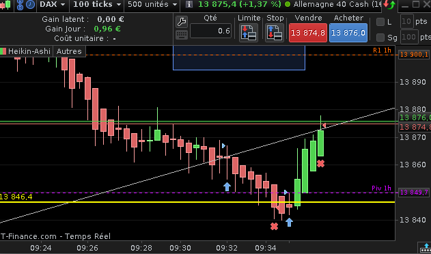Viewport: 431px width, 254px height.
Task: Click the blue up arrow below 13 840 candles
Action: (289, 222)
